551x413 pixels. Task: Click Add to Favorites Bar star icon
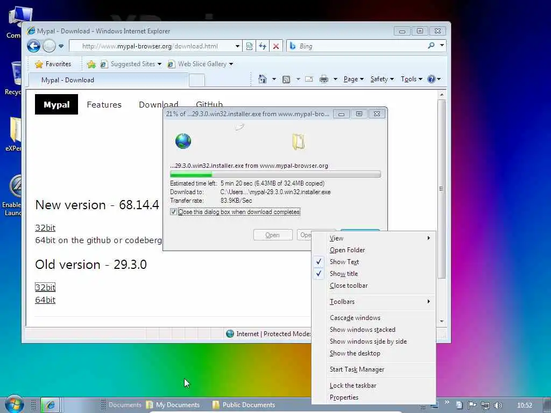(91, 64)
